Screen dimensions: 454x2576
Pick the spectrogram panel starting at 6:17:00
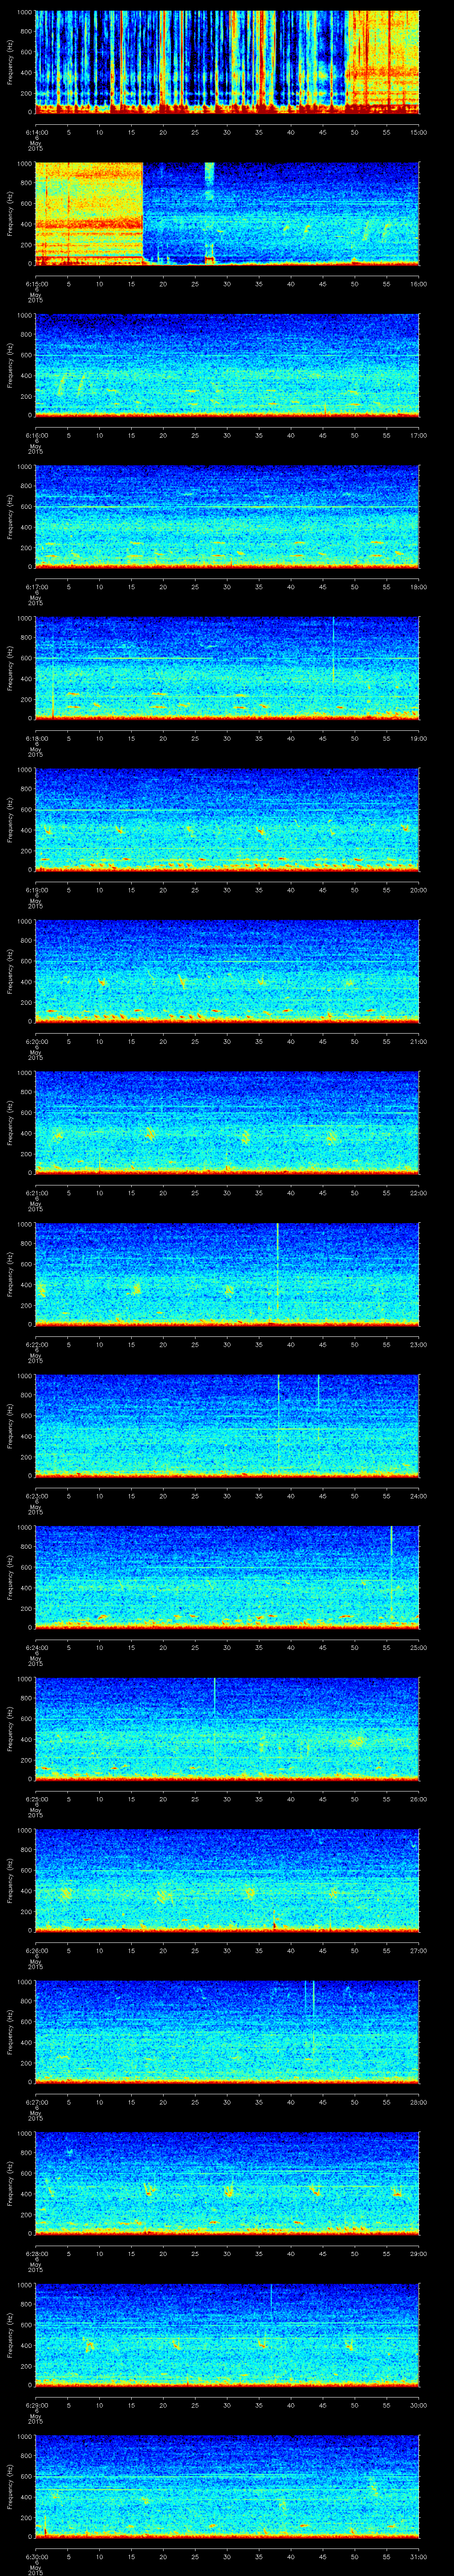(227, 517)
